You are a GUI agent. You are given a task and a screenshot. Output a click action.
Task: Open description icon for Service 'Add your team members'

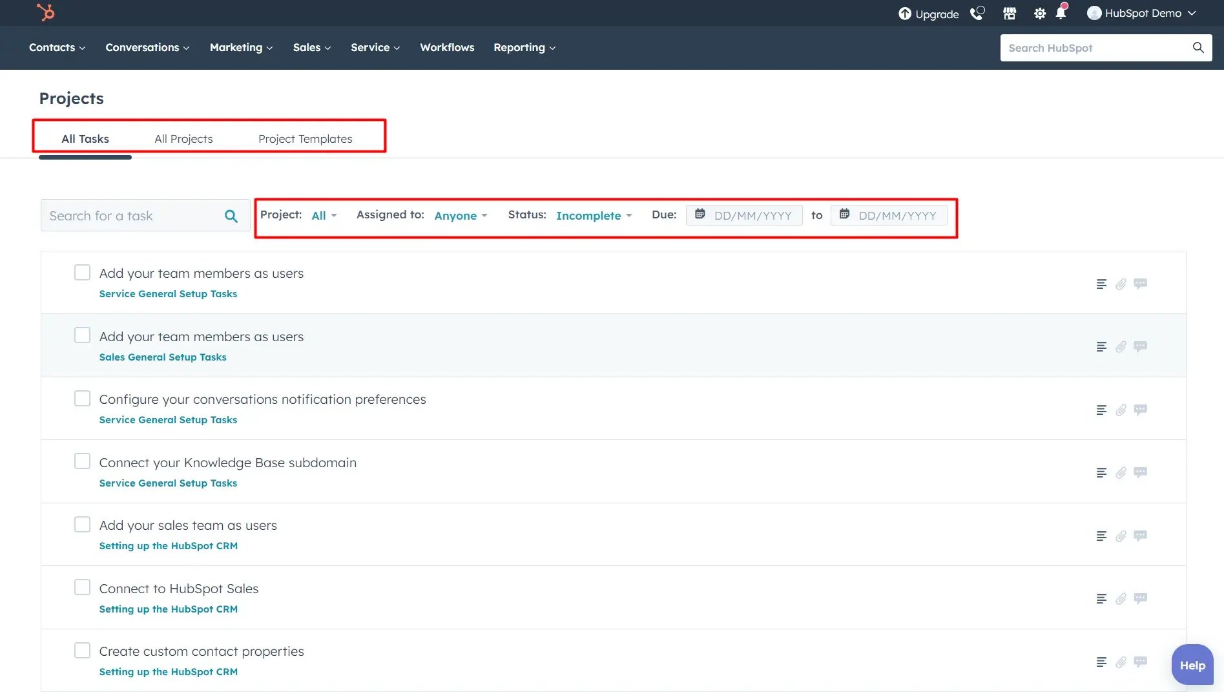pyautogui.click(x=1101, y=284)
